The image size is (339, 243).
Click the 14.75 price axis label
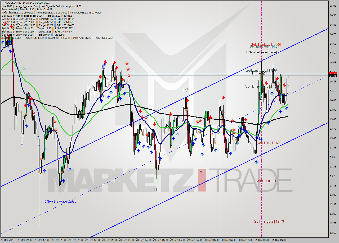[333, 34]
